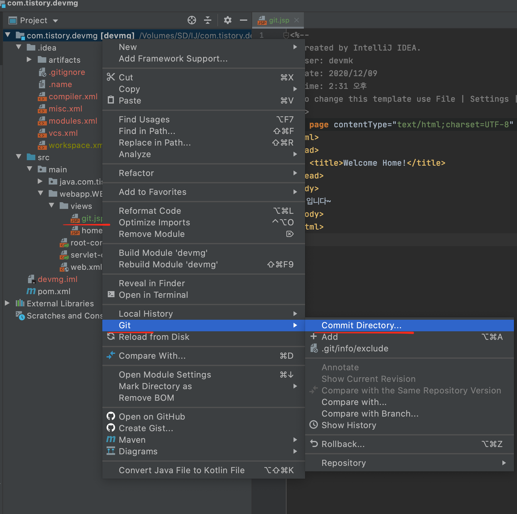Open Local History submenu
Viewport: 517px width, 514px height.
point(203,314)
